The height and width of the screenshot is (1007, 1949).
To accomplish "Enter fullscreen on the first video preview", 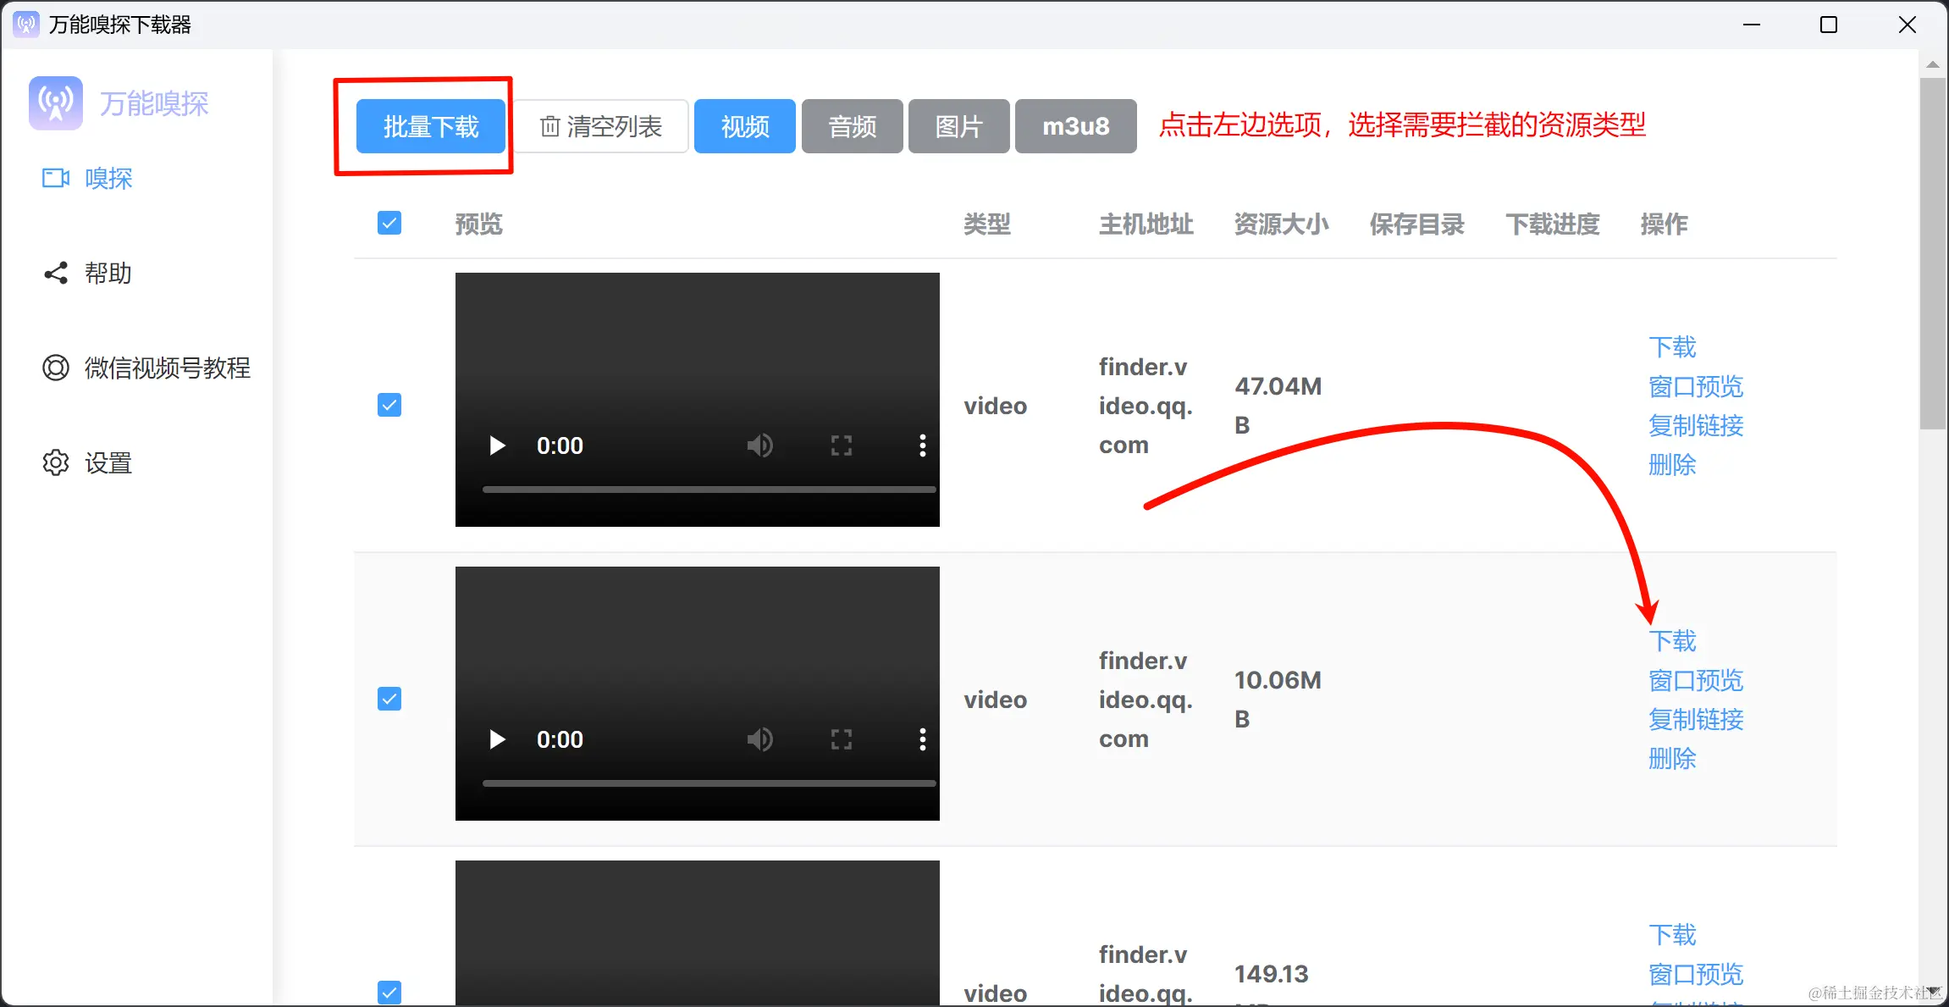I will click(841, 445).
